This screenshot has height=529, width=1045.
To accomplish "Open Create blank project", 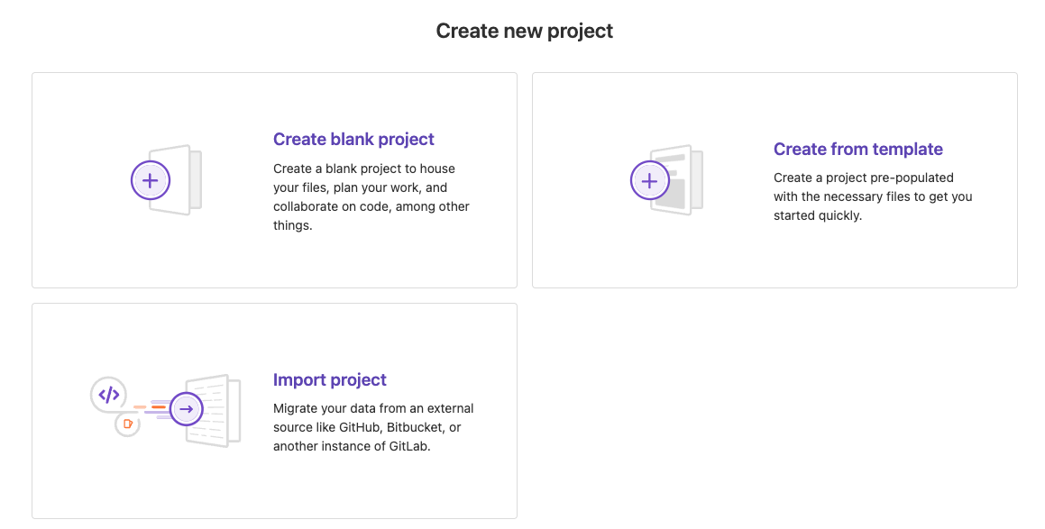I will 353,139.
